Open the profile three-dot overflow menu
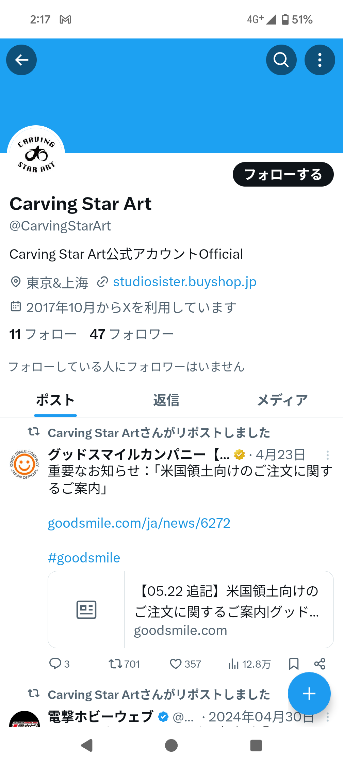 320,60
